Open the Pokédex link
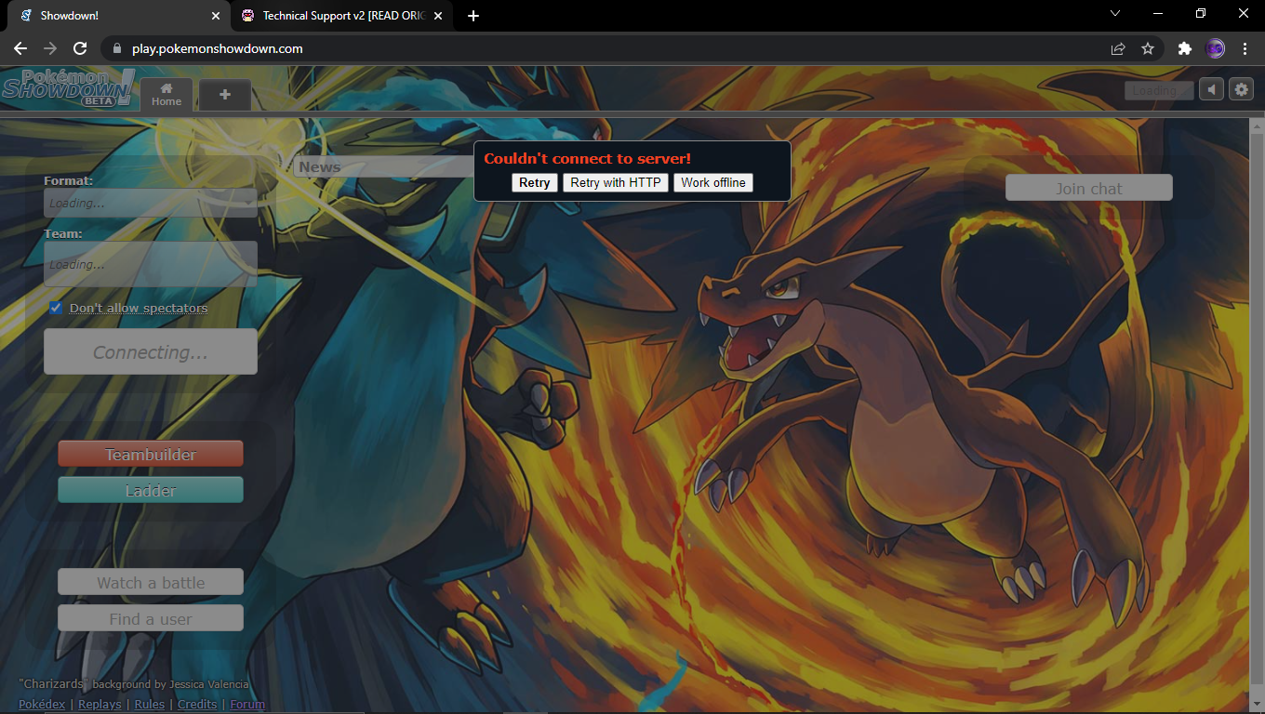 click(42, 704)
